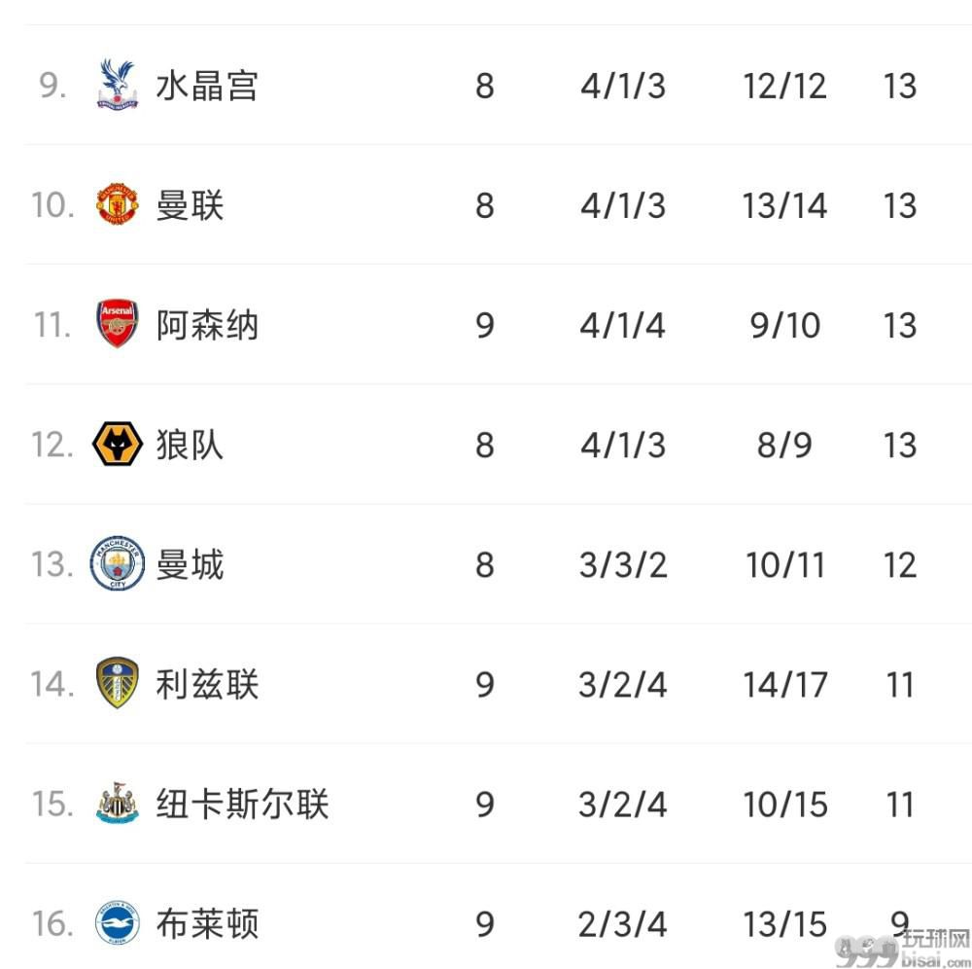
Task: Select the 狼队 team name
Action: 190,445
